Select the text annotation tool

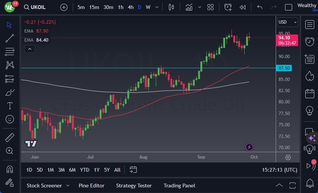10,106
